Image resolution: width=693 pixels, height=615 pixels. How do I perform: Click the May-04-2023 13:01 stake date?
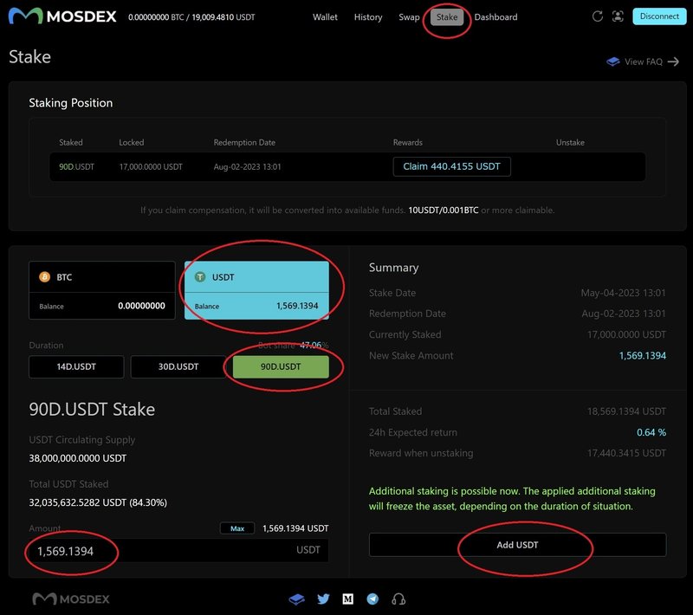pos(623,293)
